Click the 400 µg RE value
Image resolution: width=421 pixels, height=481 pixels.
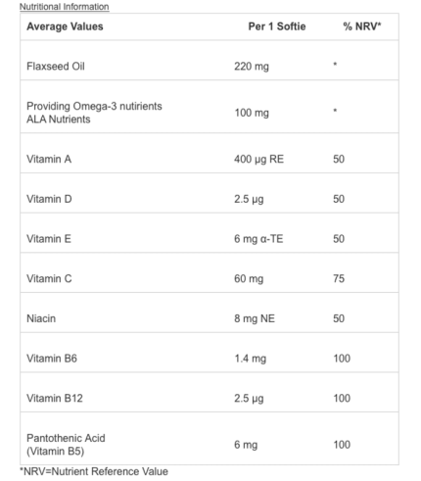pos(258,159)
